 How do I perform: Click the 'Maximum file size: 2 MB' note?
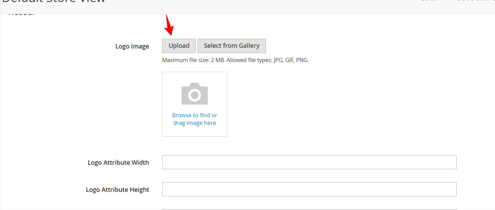point(193,60)
